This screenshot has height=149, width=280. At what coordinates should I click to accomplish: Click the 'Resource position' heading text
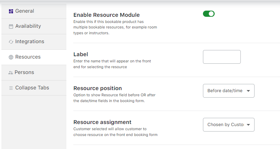(97, 88)
